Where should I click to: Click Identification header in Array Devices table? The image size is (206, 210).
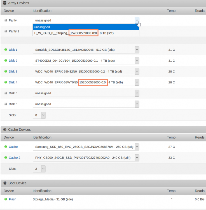tap(42, 11)
